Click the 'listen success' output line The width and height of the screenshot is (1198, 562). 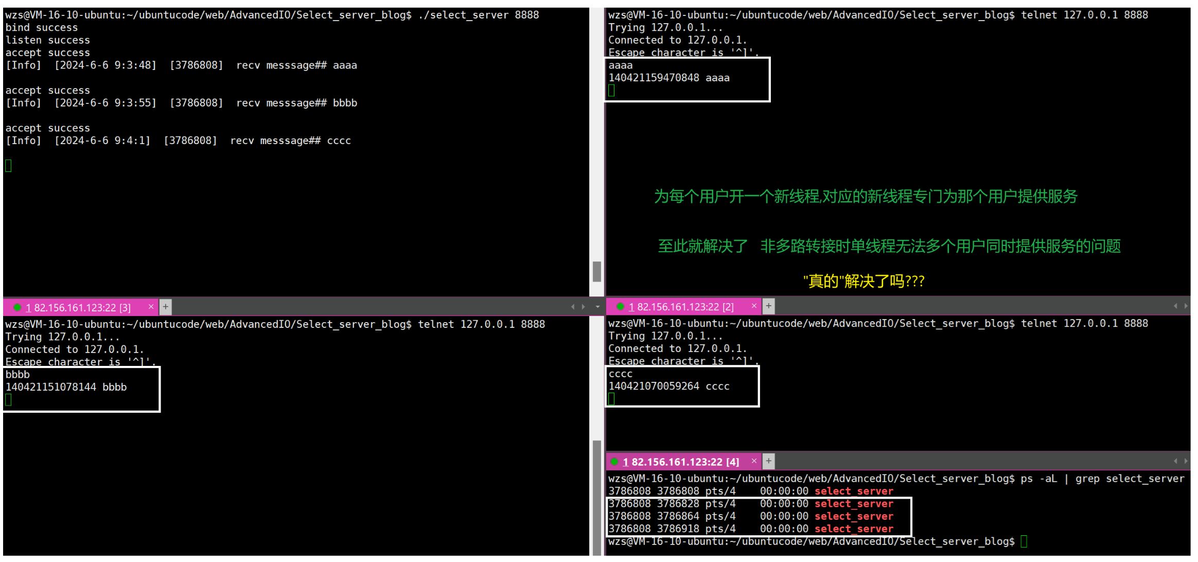[47, 40]
